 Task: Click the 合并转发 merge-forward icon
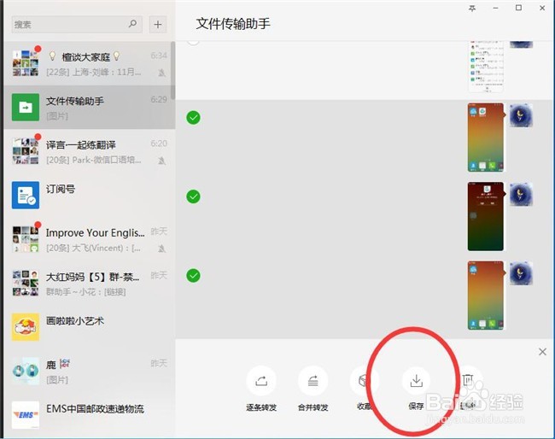[x=313, y=381]
